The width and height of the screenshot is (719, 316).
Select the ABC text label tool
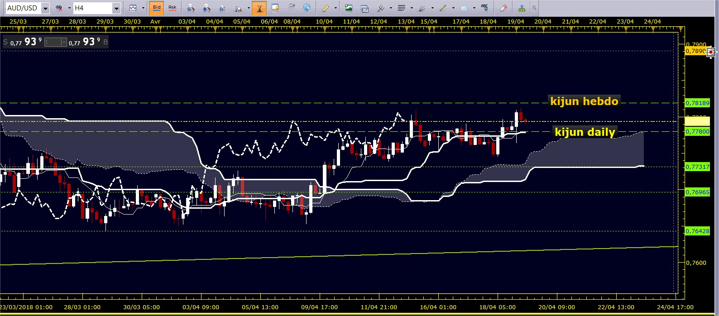pyautogui.click(x=484, y=8)
